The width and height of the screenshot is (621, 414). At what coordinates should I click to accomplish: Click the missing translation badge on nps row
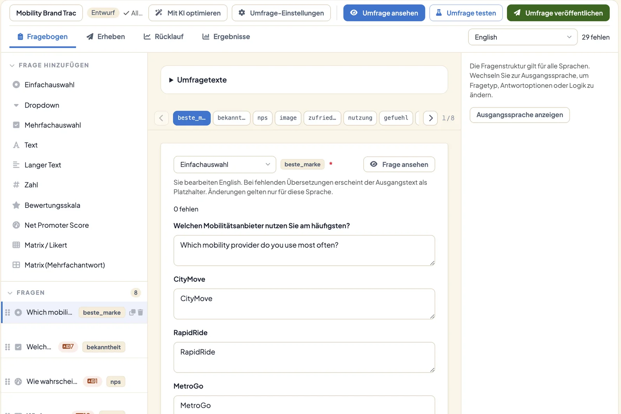(92, 381)
